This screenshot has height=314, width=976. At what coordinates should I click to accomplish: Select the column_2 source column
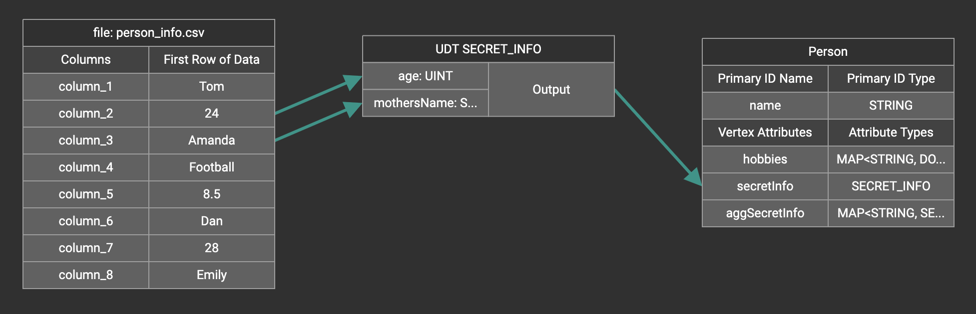85,114
